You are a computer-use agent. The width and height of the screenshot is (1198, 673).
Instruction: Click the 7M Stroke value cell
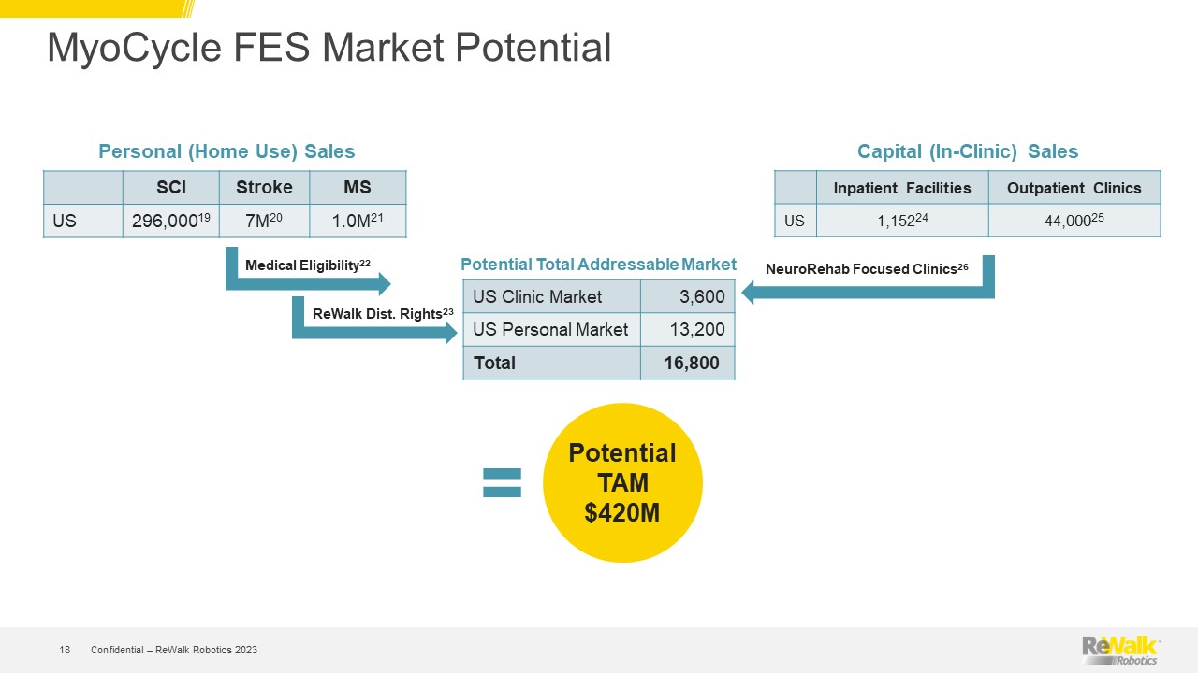click(x=264, y=221)
